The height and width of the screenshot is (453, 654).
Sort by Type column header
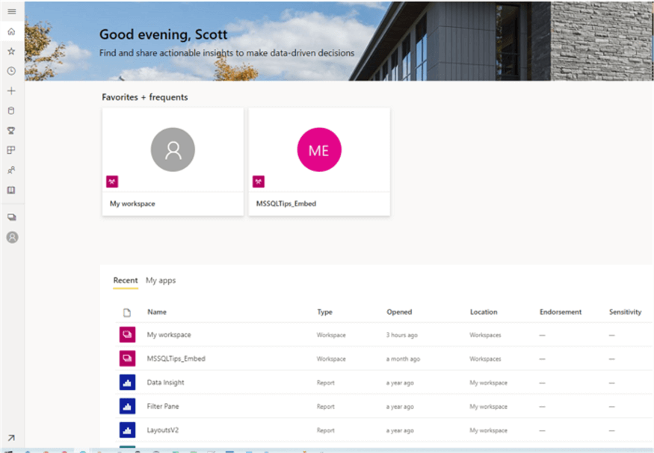click(x=324, y=312)
